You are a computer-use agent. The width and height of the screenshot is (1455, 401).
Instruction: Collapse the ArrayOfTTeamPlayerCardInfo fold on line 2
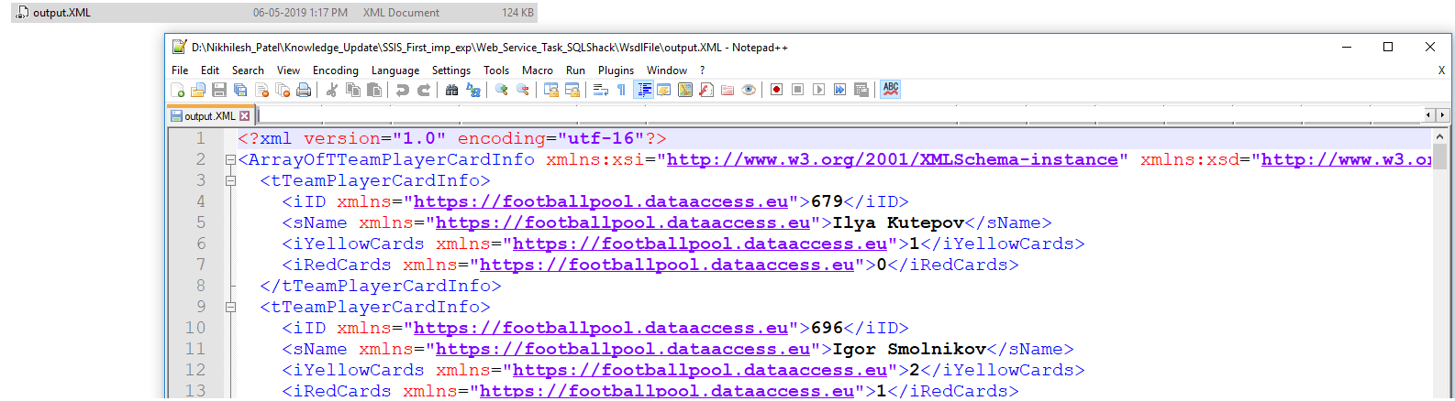[x=230, y=160]
